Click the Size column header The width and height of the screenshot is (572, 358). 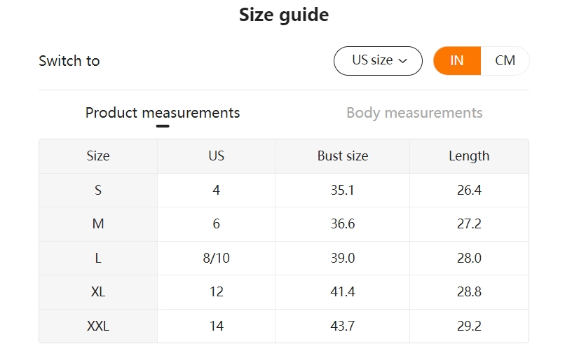(98, 156)
